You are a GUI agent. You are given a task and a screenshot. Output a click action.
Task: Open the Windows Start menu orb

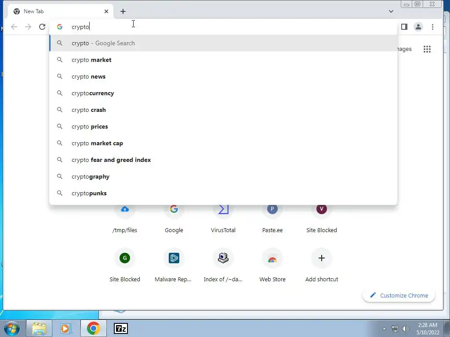point(12,328)
